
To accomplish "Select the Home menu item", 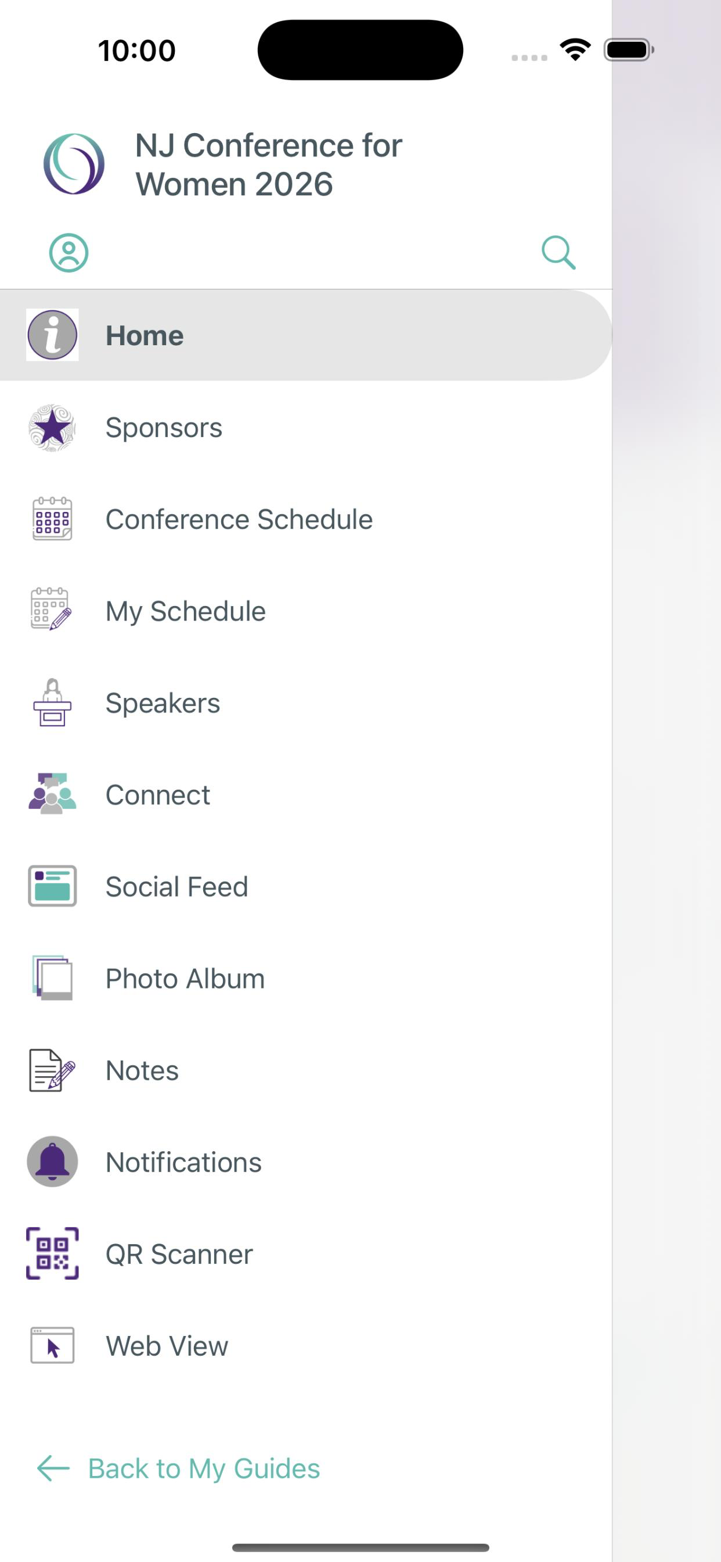I will 306,335.
